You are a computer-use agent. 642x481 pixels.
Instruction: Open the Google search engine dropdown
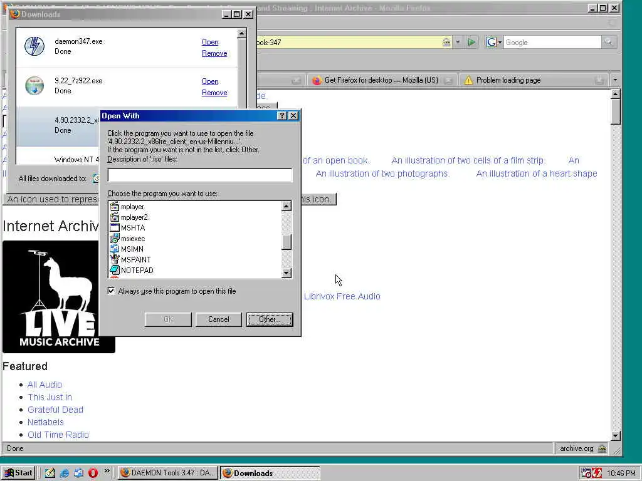point(494,42)
